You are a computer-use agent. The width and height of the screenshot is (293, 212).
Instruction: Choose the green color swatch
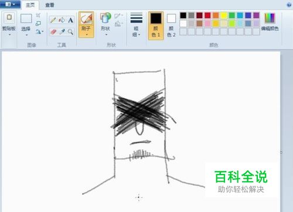coord(232,15)
